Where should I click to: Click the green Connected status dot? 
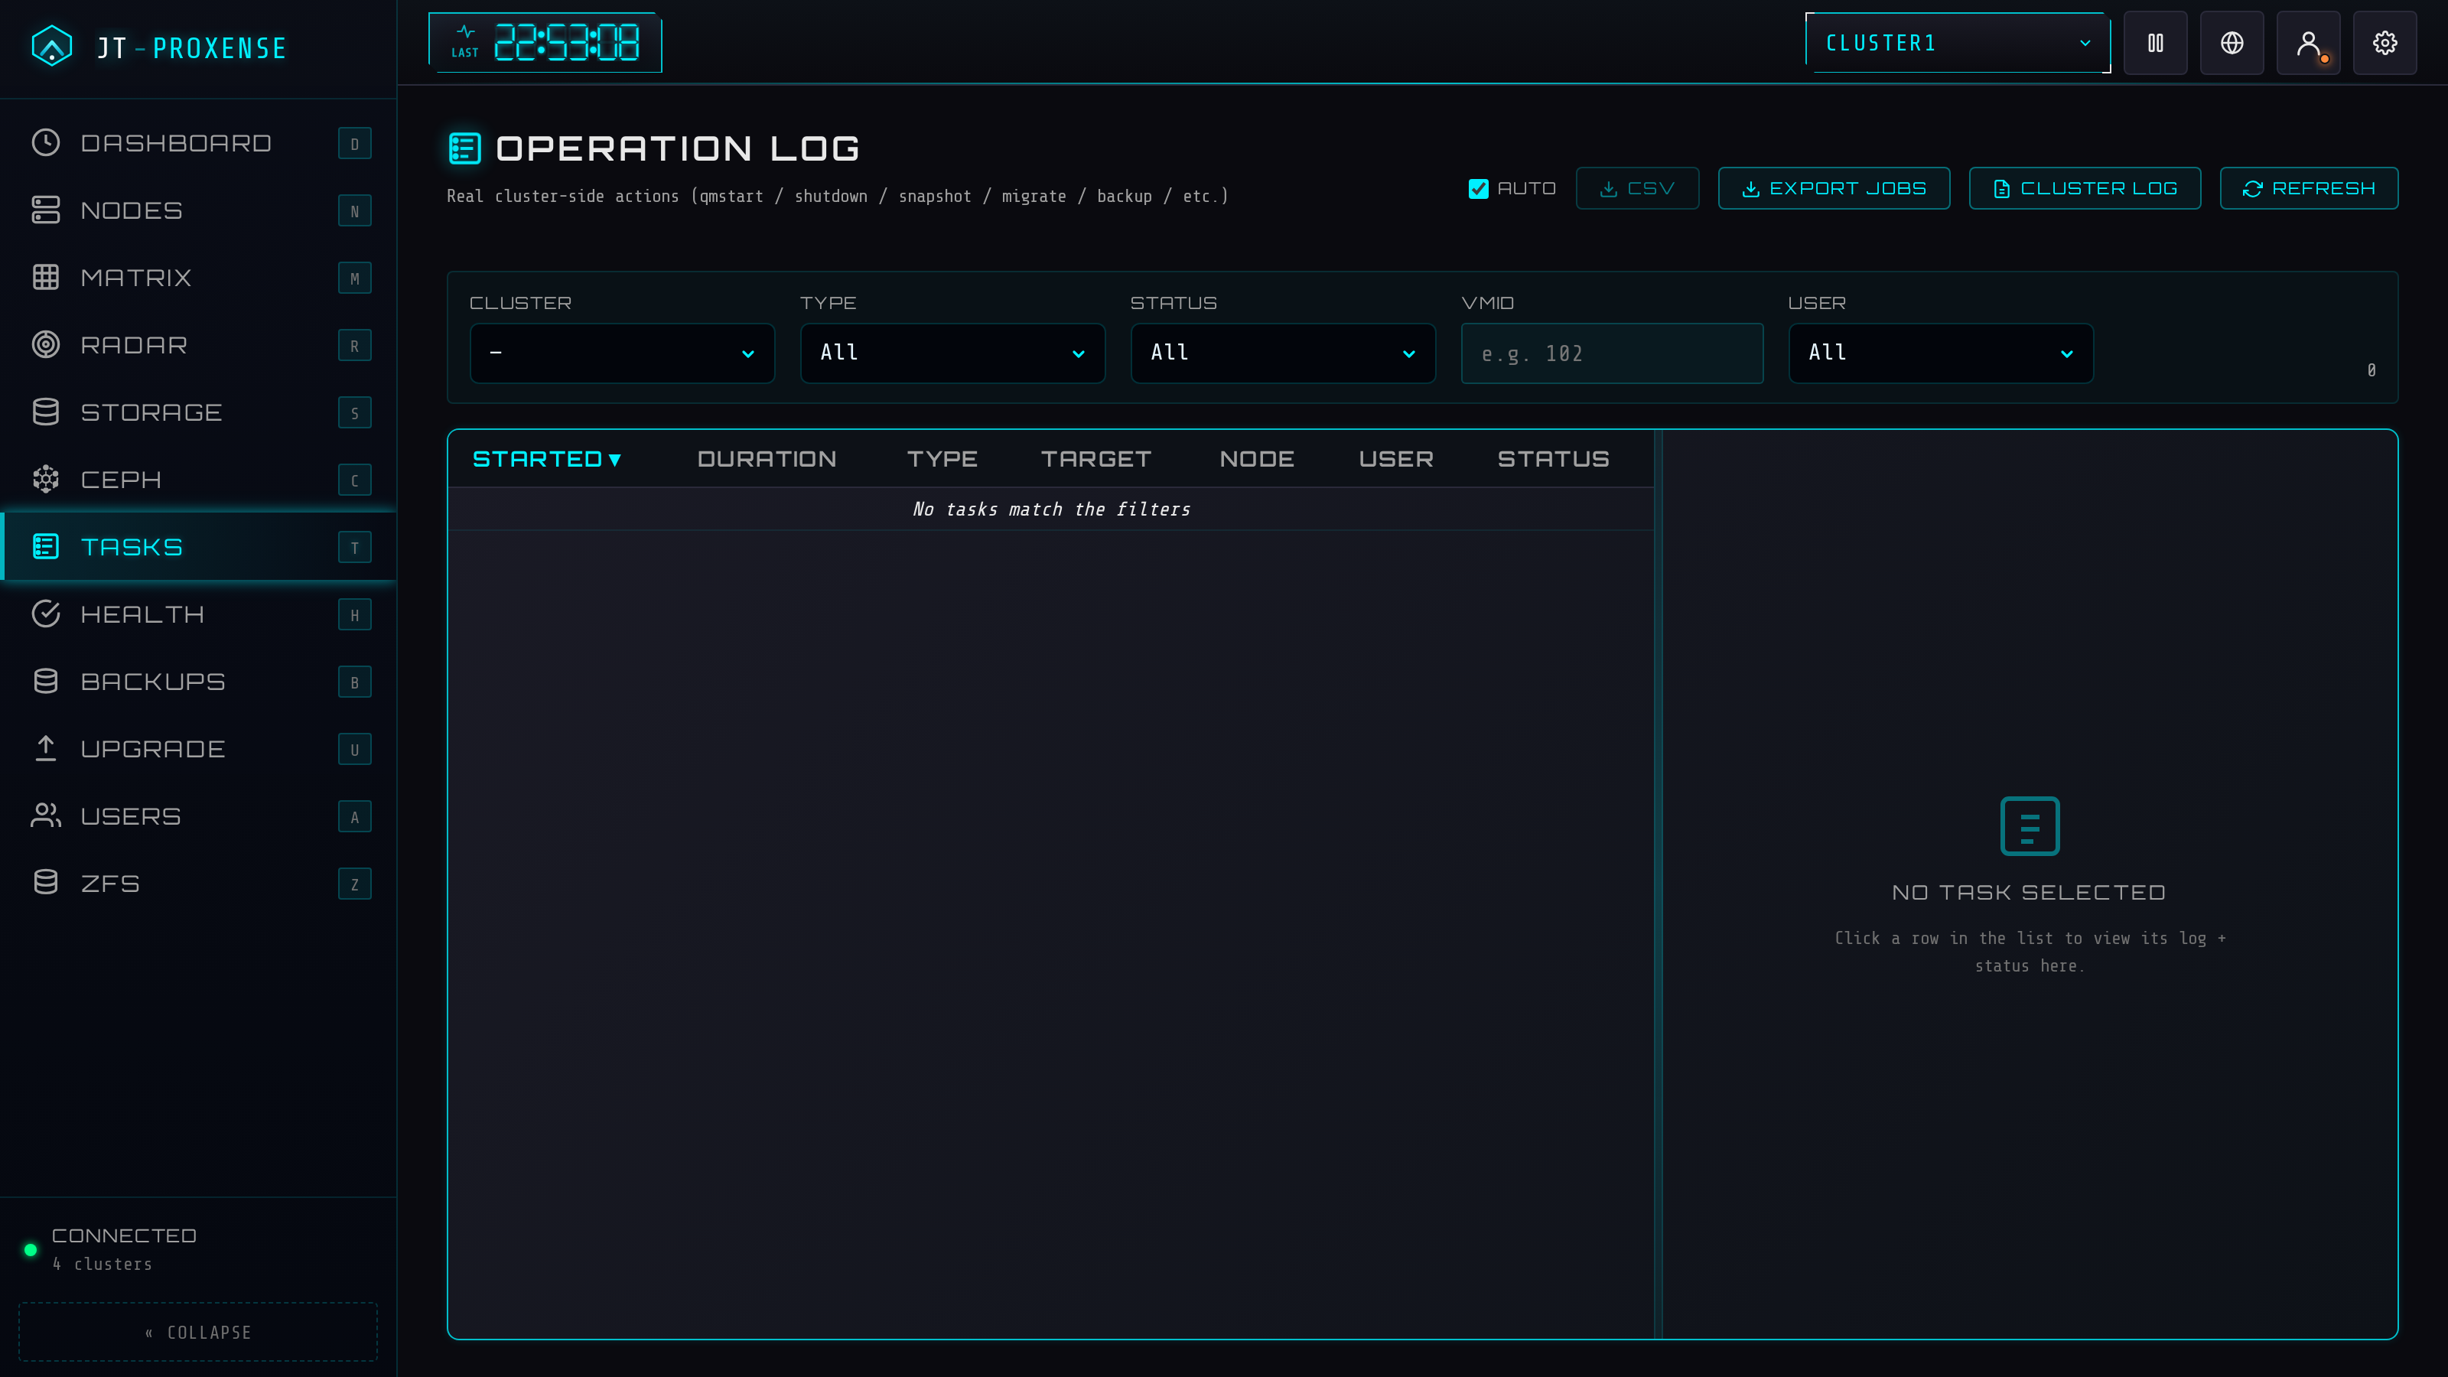pos(31,1250)
